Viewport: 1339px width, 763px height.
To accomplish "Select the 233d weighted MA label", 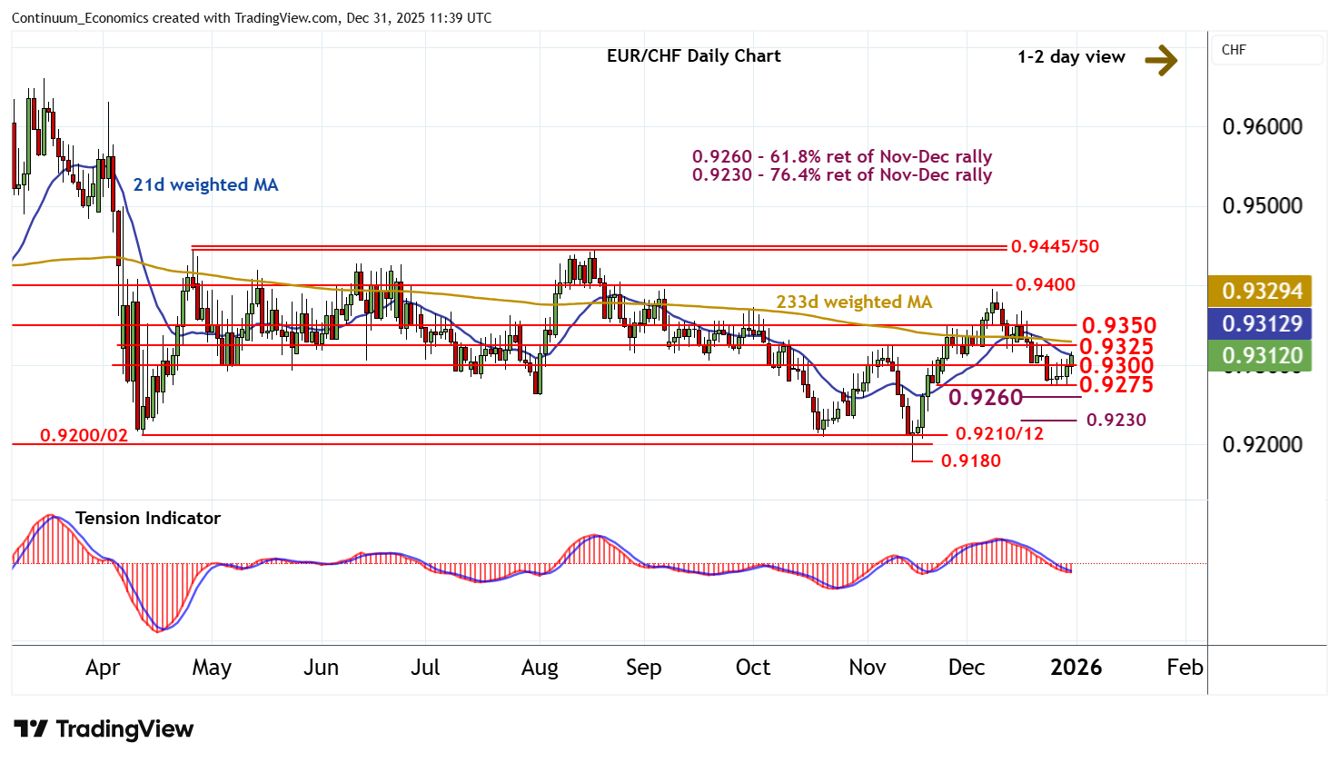I will pyautogui.click(x=853, y=302).
